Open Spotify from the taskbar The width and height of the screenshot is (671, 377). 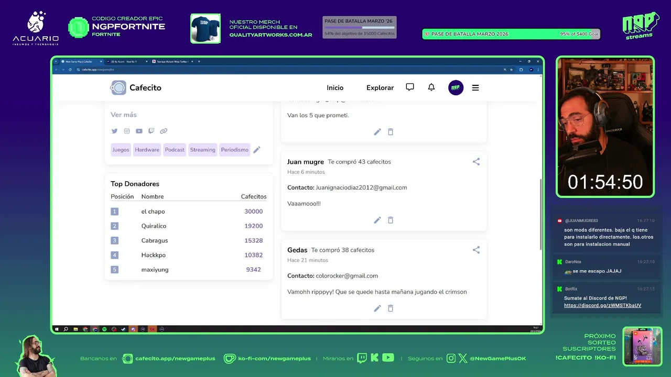104,329
